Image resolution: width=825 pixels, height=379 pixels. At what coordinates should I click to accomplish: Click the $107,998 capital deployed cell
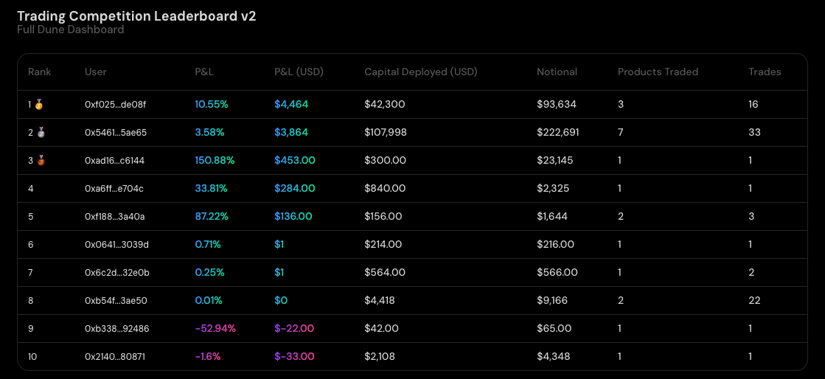click(385, 133)
